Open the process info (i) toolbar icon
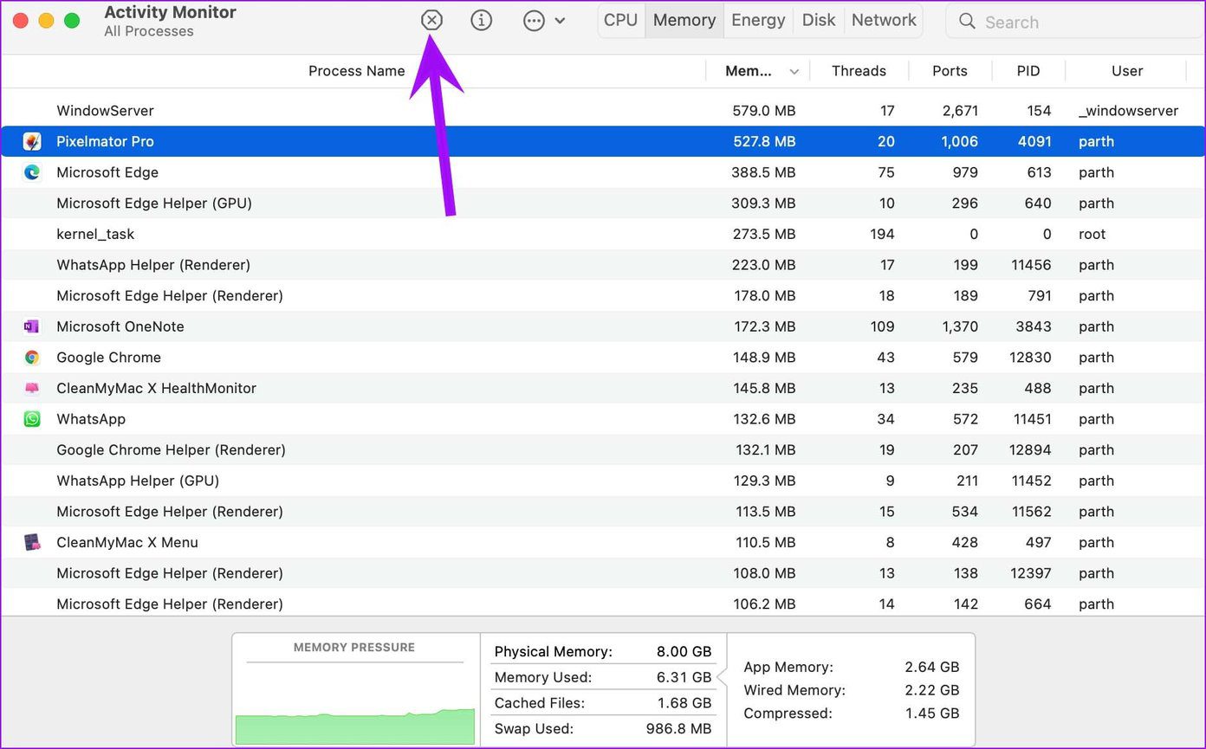The width and height of the screenshot is (1206, 749). point(481,20)
